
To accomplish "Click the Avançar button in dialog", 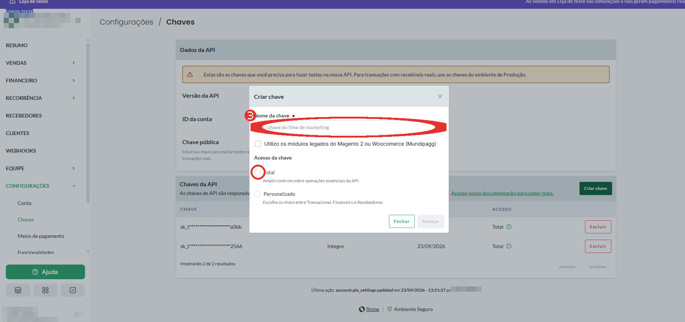I will (430, 221).
